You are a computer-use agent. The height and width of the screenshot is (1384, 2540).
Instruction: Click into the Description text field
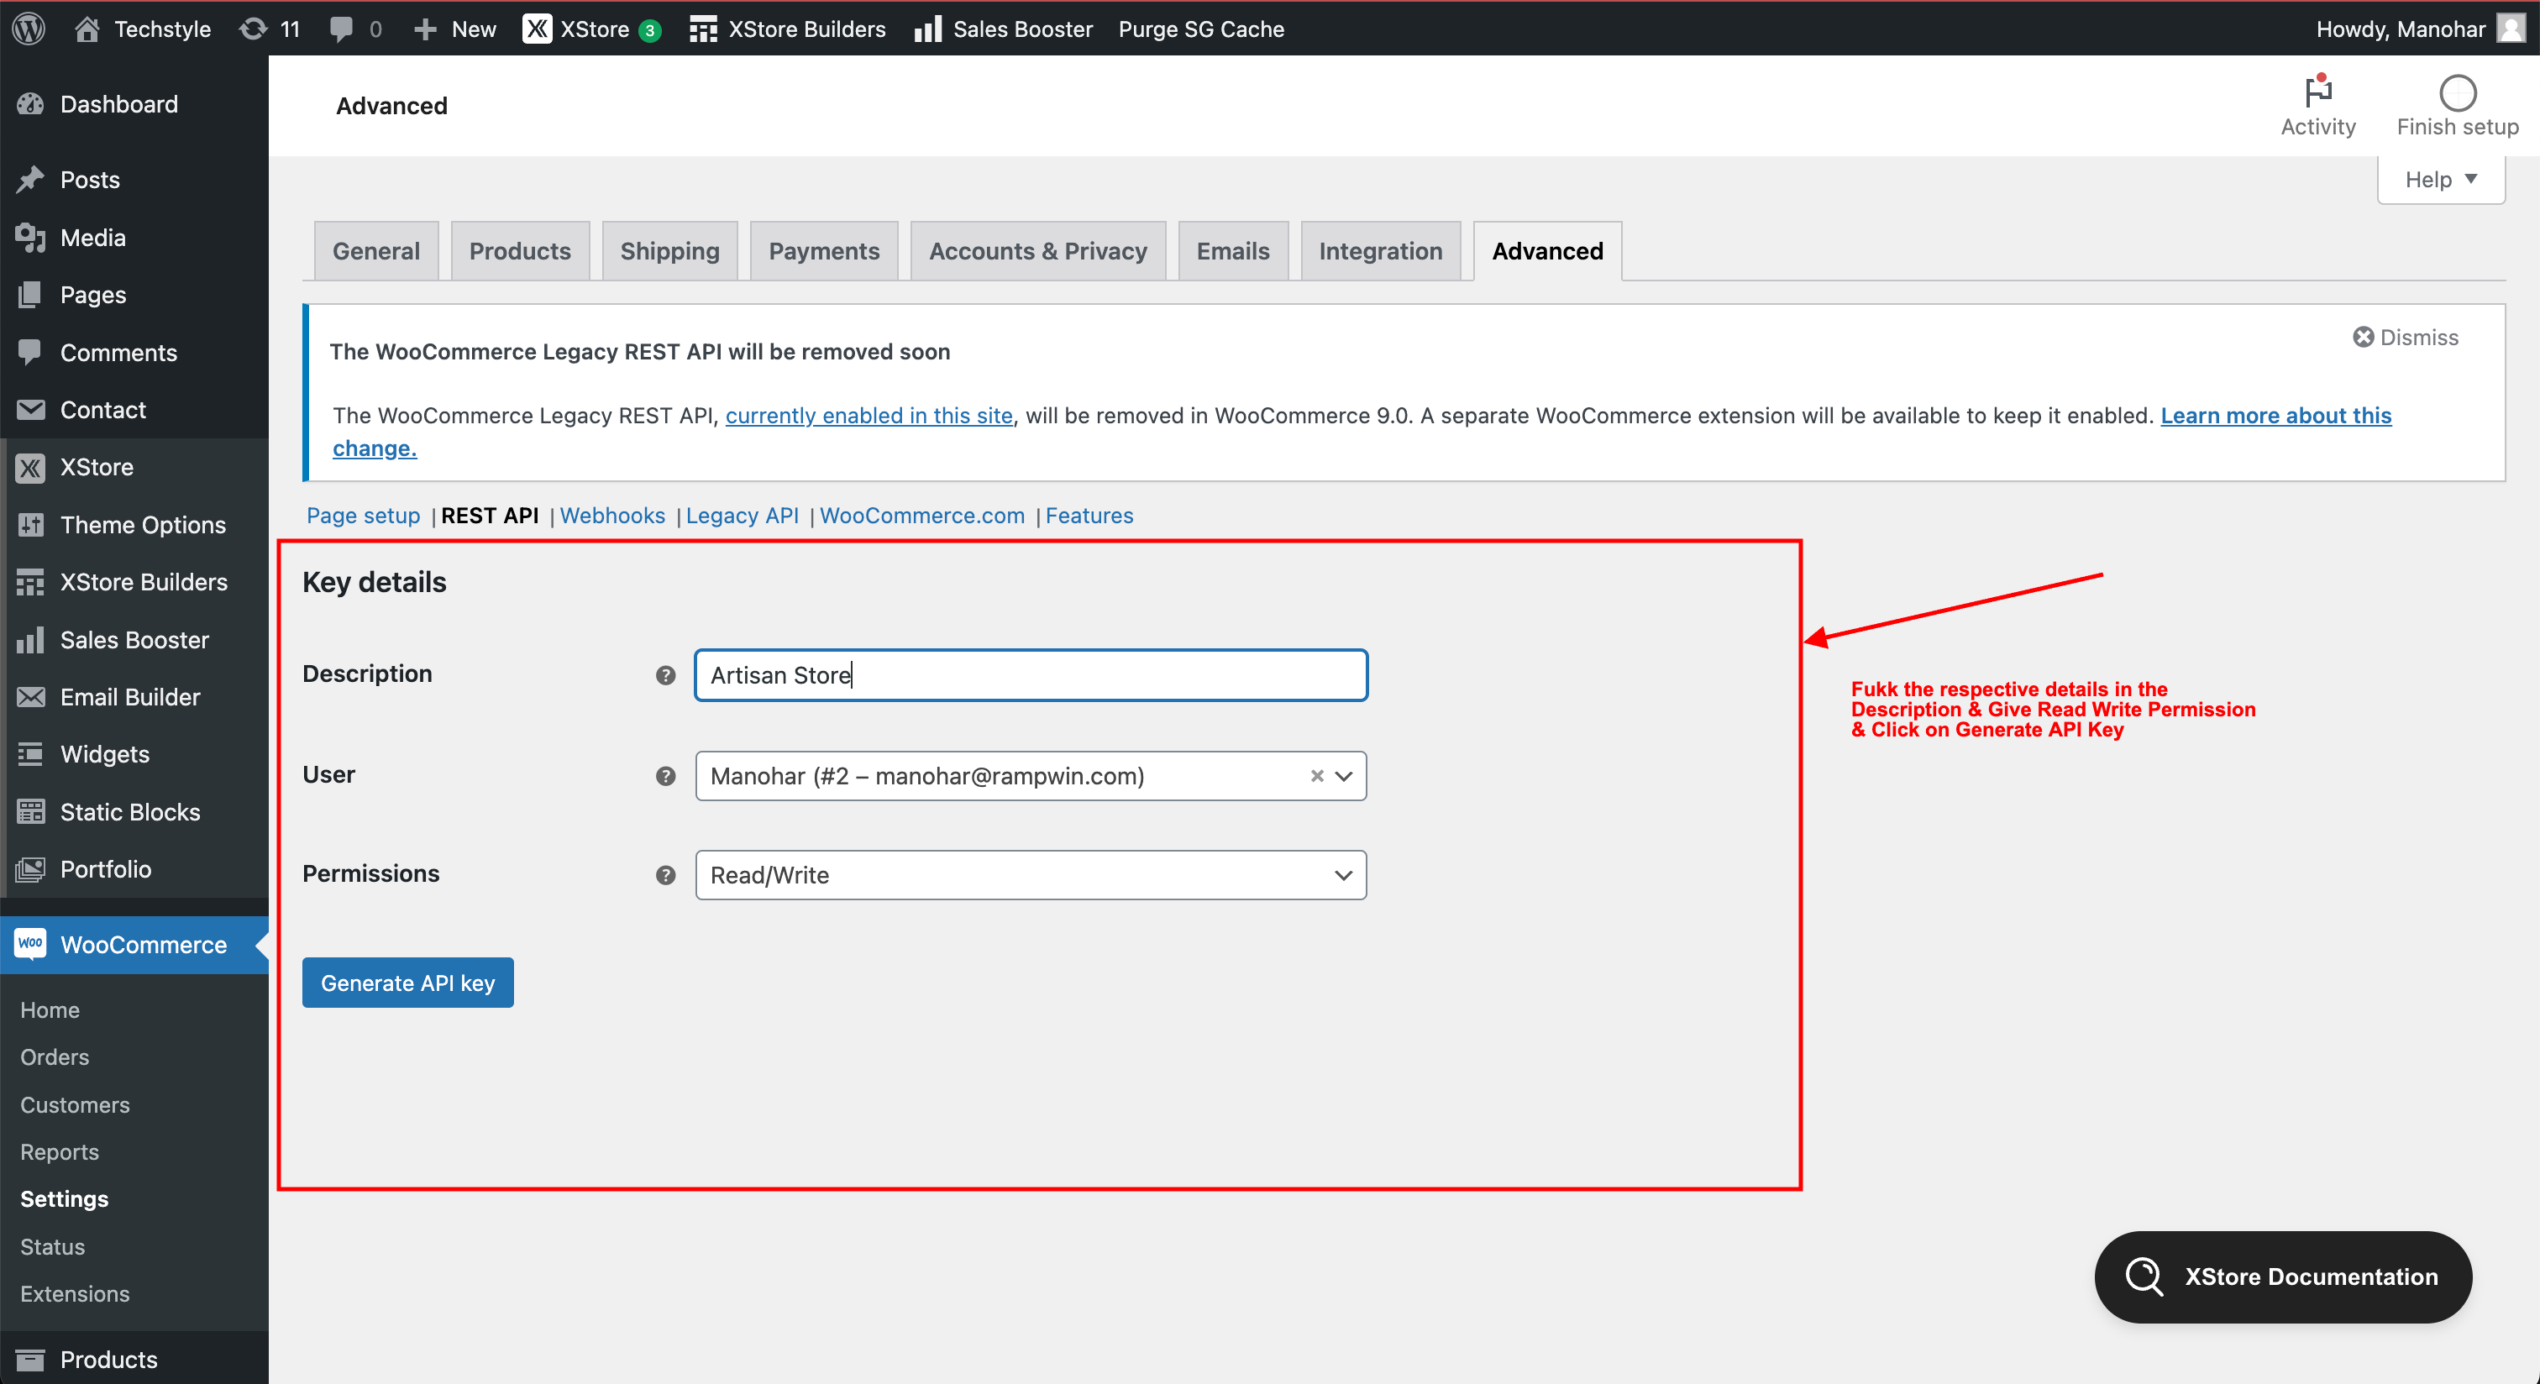coord(1031,675)
